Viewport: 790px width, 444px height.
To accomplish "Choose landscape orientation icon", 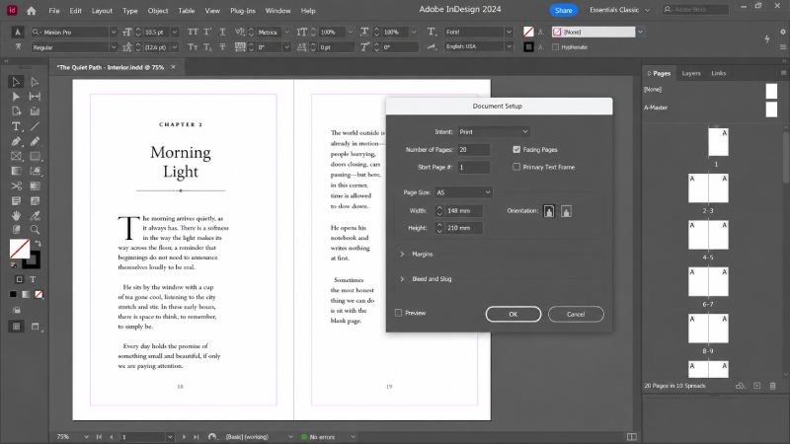I will click(566, 211).
